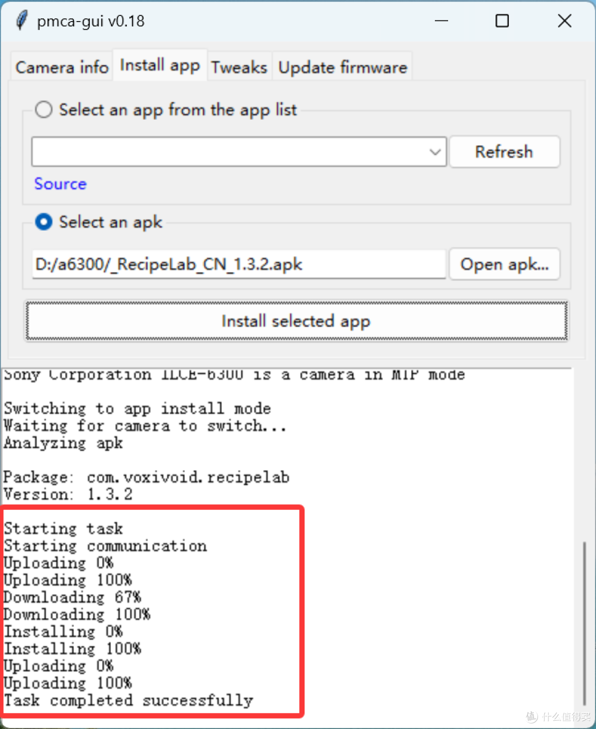Click the 'Downloading 67%' log entry

click(x=72, y=597)
